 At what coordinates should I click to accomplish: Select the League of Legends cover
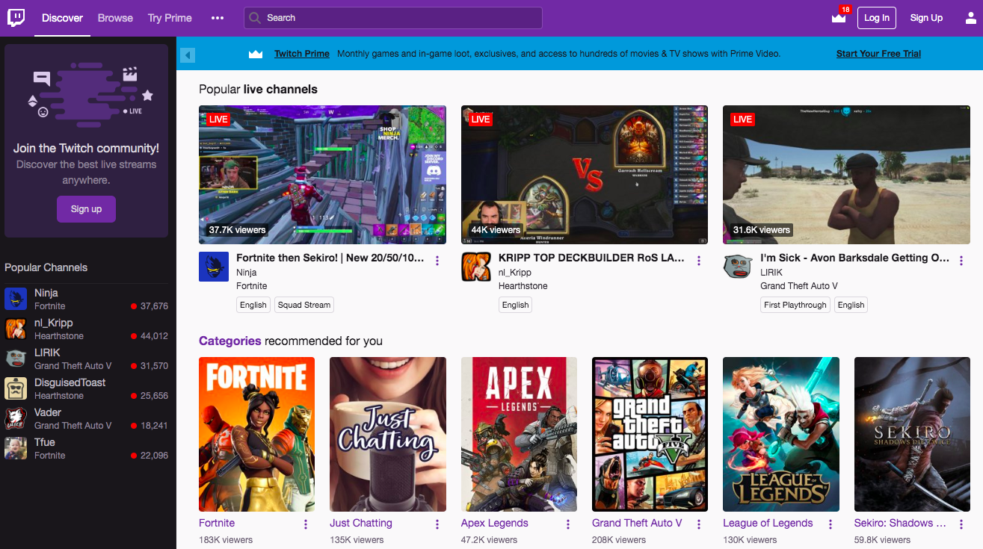(x=781, y=434)
